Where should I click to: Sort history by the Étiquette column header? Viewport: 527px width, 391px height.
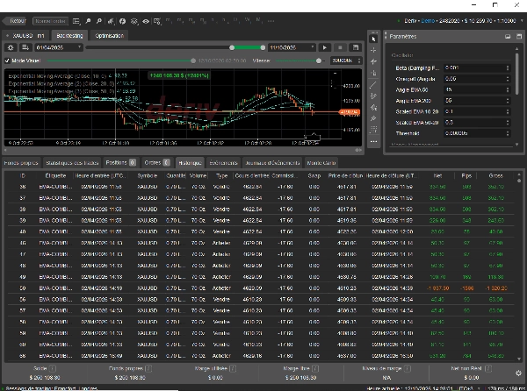pyautogui.click(x=55, y=175)
